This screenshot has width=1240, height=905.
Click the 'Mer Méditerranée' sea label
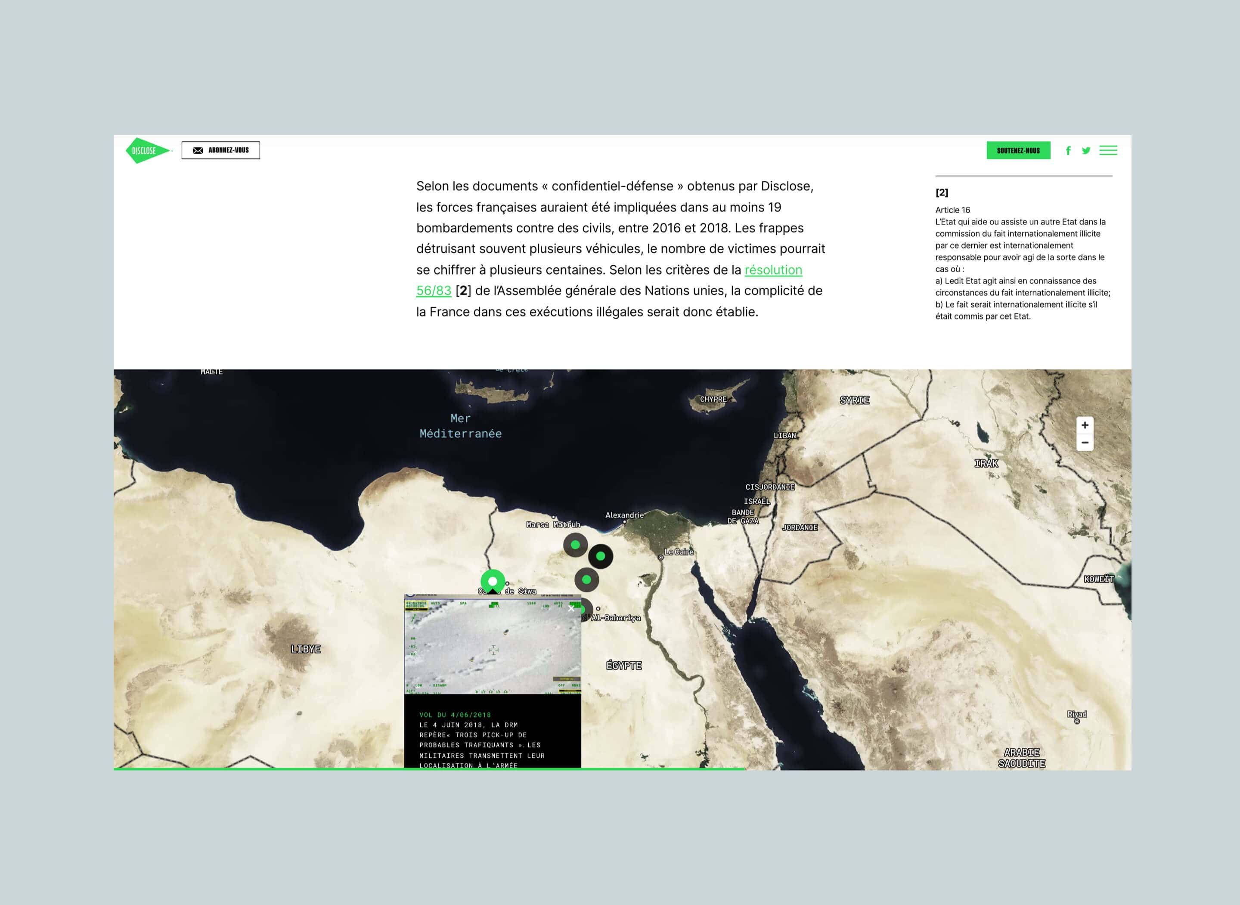(x=461, y=426)
